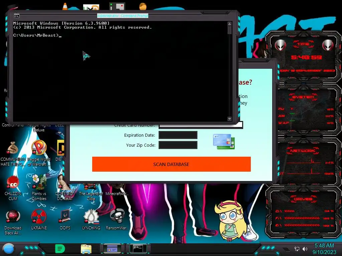The height and width of the screenshot is (256, 342).
Task: Open File Explorer from the taskbar
Action: click(x=86, y=249)
